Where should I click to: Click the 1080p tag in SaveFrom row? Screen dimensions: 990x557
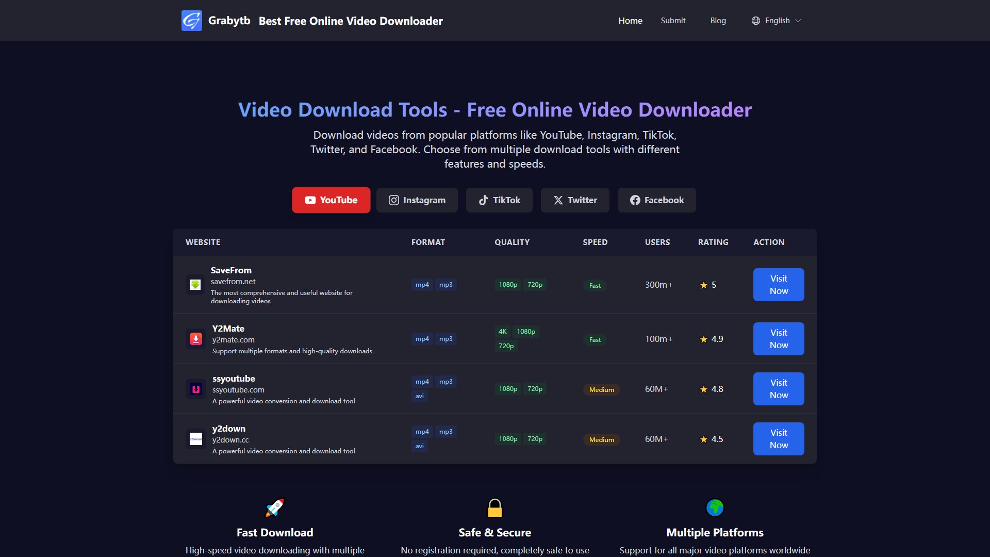[x=508, y=285]
